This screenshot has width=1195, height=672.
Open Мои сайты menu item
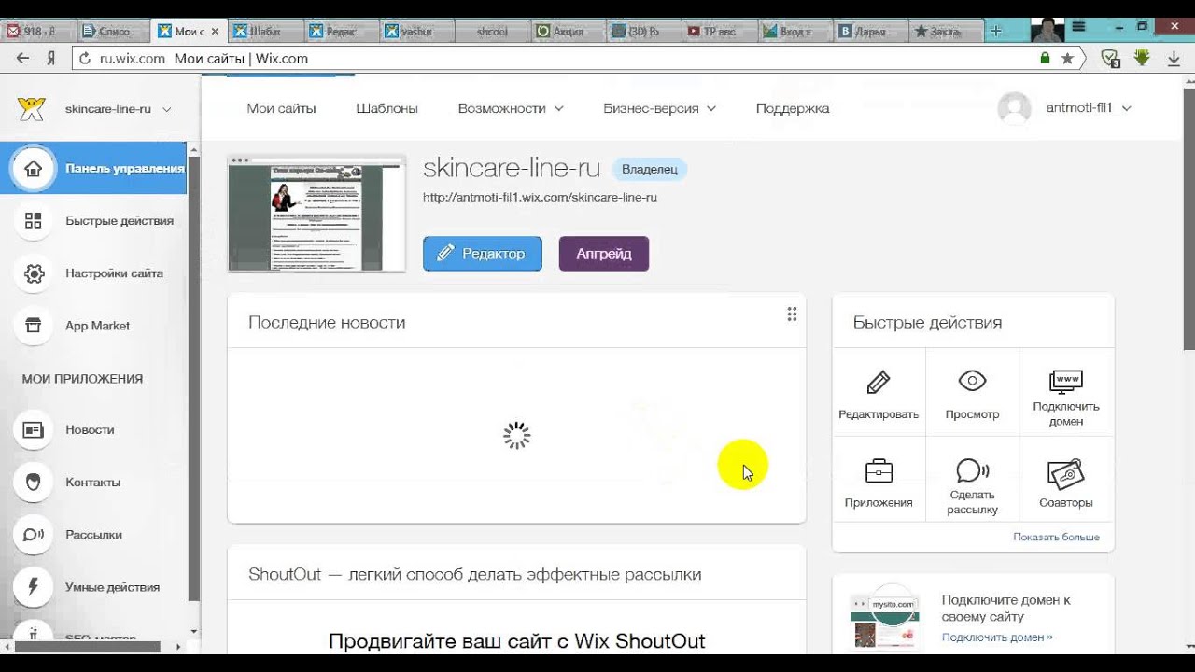281,108
